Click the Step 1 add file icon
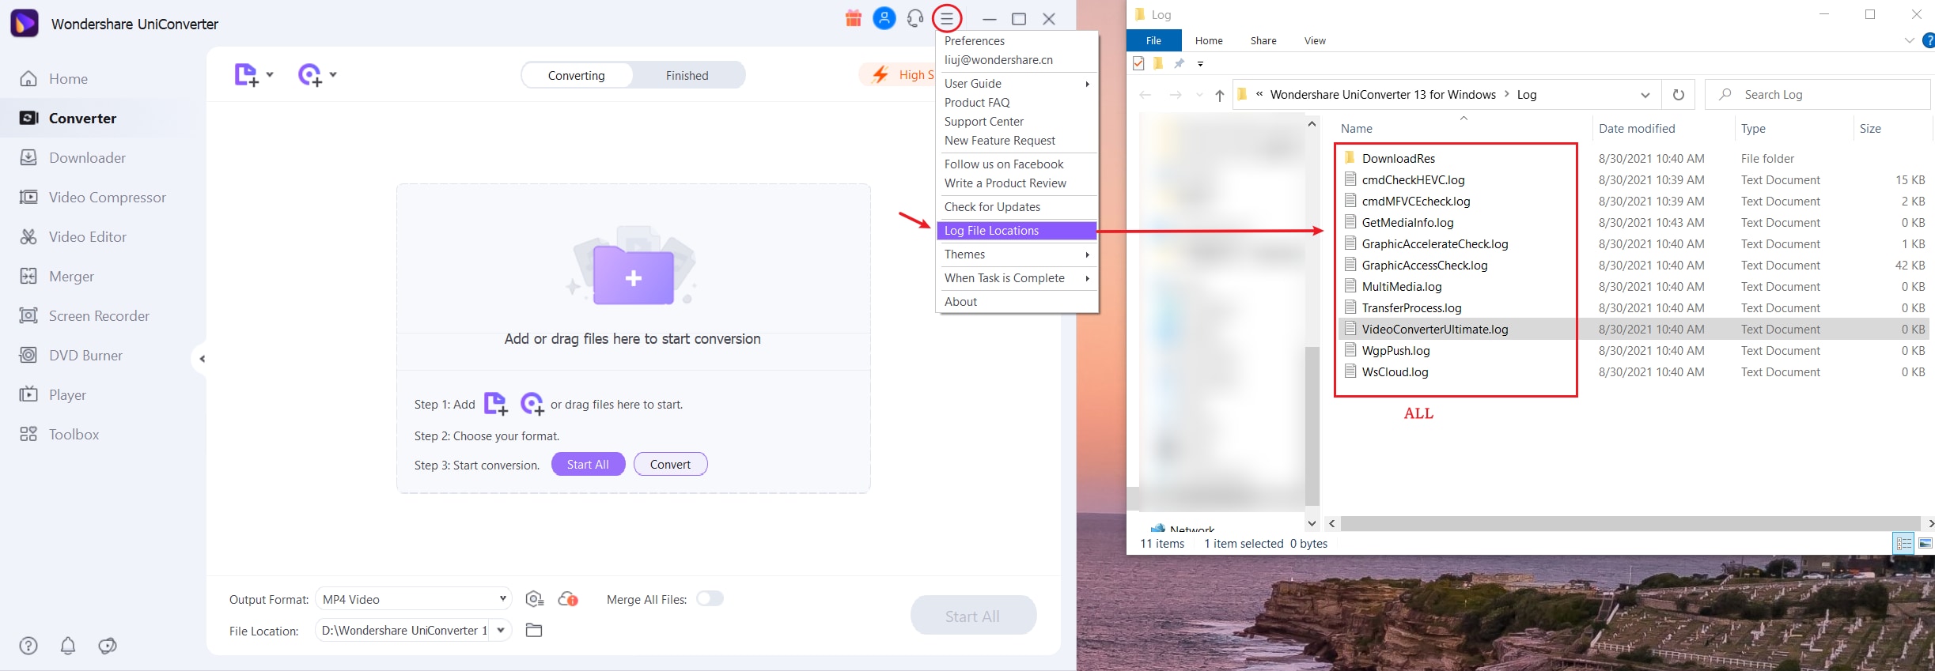 (x=495, y=404)
